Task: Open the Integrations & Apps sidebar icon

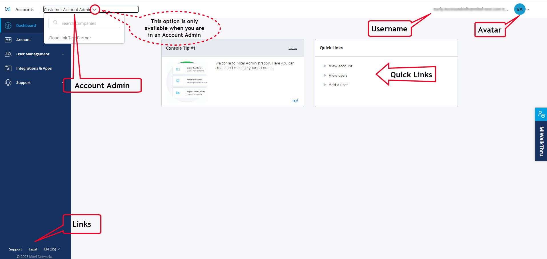Action: [x=8, y=68]
